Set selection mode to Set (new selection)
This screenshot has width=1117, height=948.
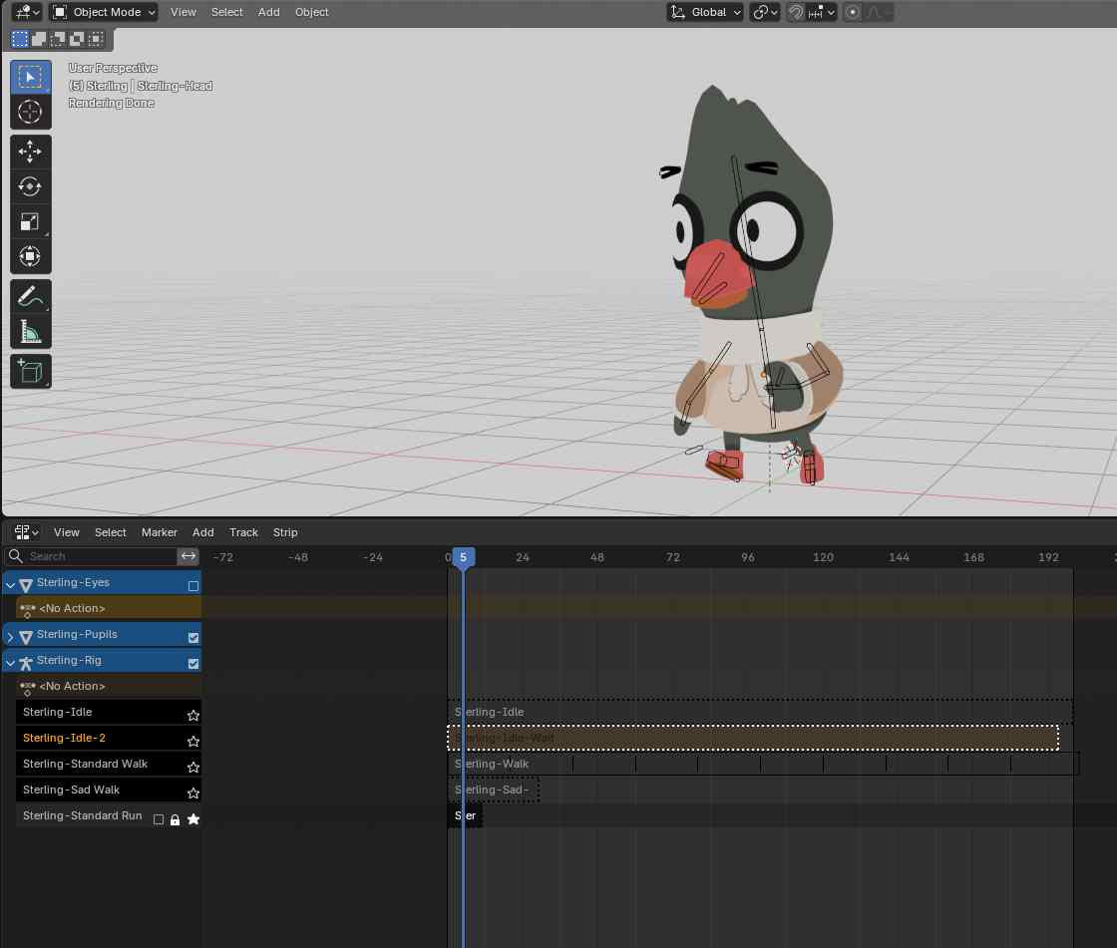pos(20,39)
